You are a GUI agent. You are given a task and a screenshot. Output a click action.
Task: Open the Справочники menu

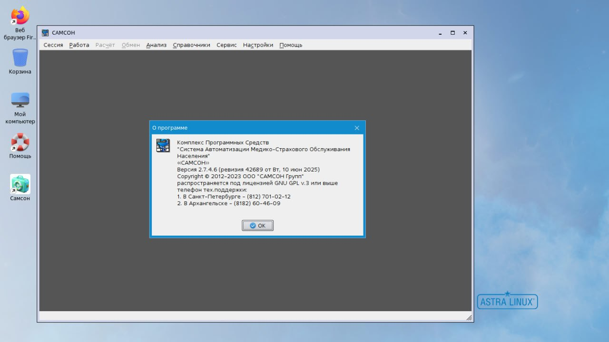click(191, 45)
